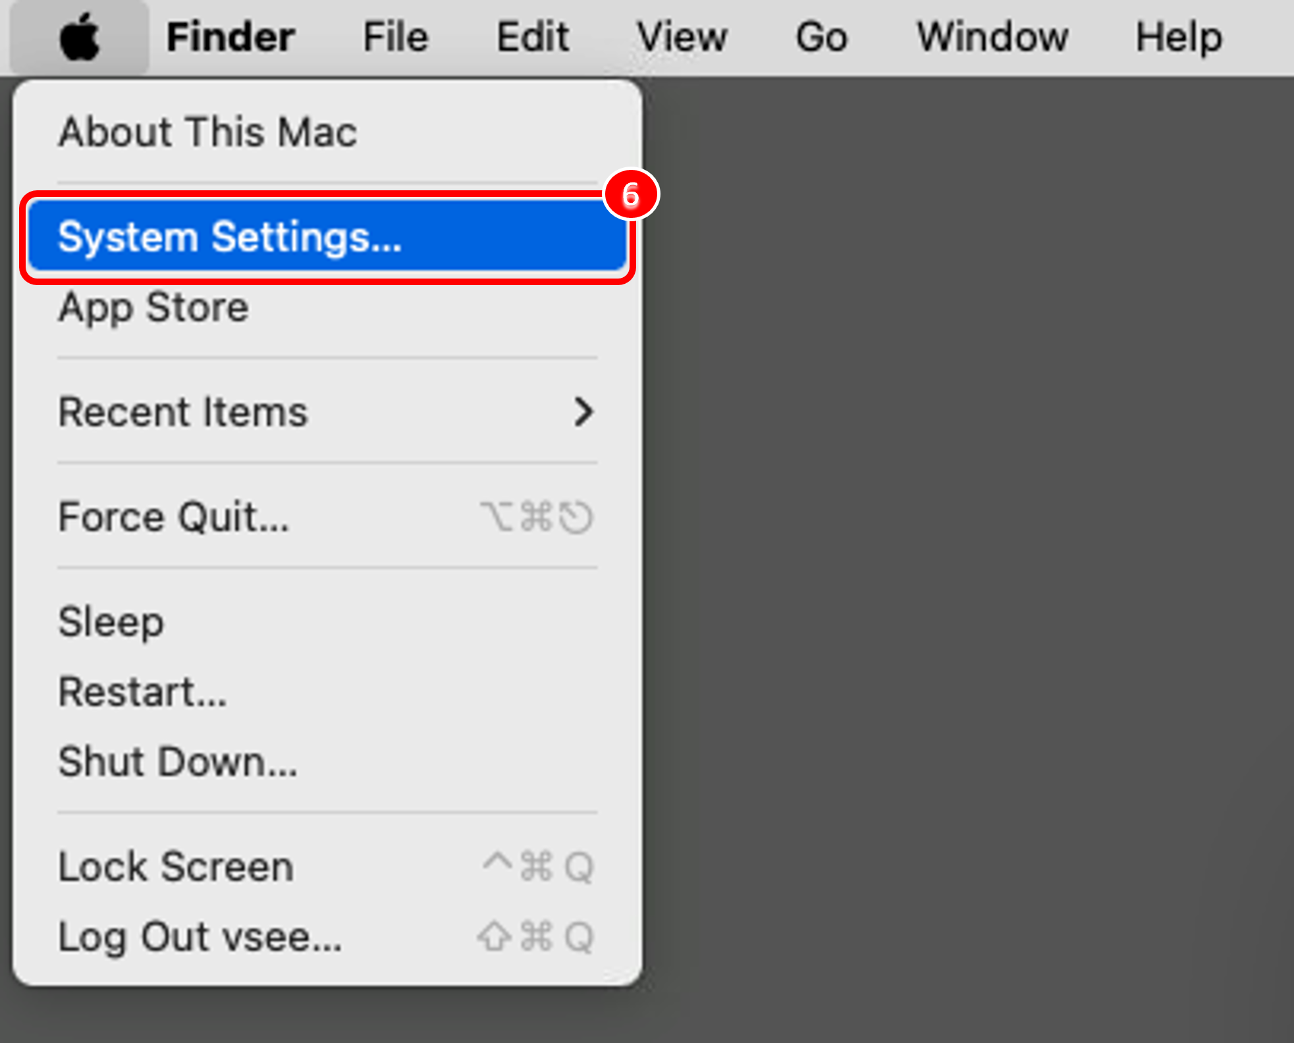Screen dimensions: 1294x1043
Task: Select Restart from Apple menu
Action: pyautogui.click(x=143, y=692)
